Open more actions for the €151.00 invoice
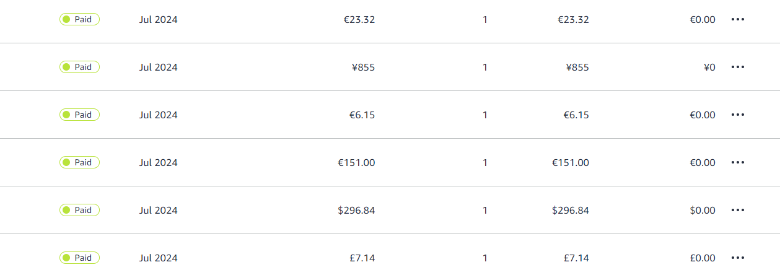The image size is (780, 275). 737,162
